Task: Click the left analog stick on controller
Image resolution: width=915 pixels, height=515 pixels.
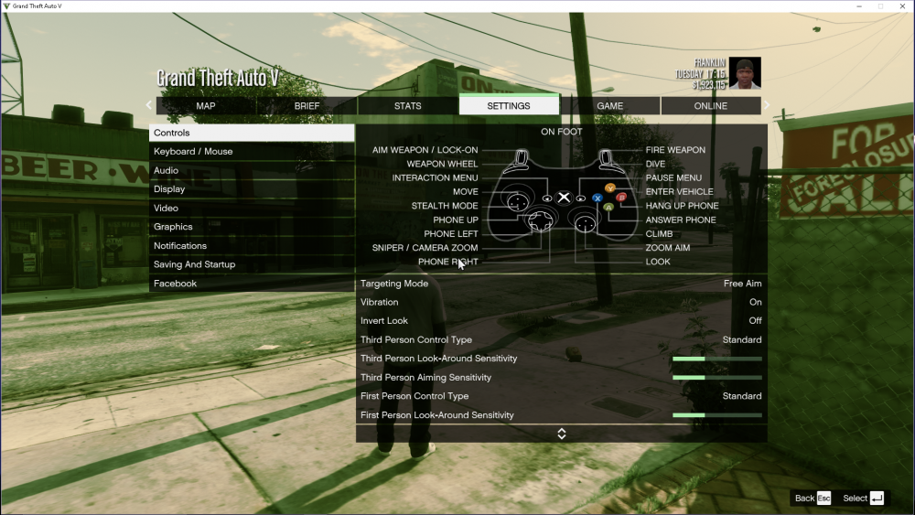Action: click(x=518, y=202)
